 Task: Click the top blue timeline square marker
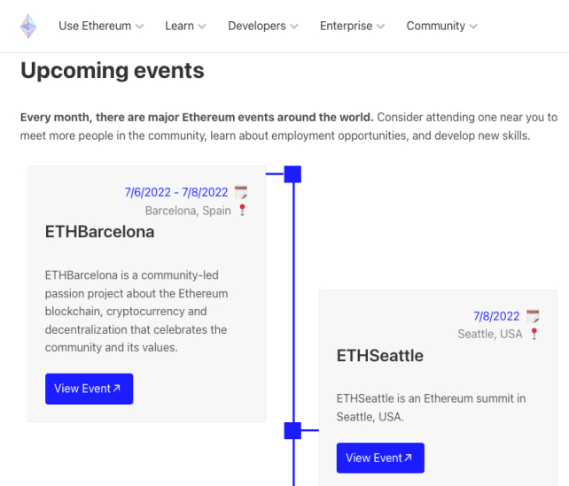(292, 174)
